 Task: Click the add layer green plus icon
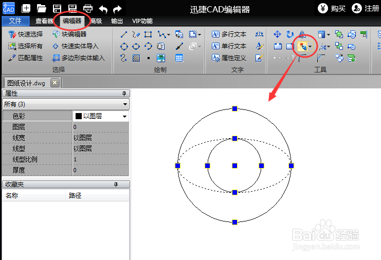[351, 58]
